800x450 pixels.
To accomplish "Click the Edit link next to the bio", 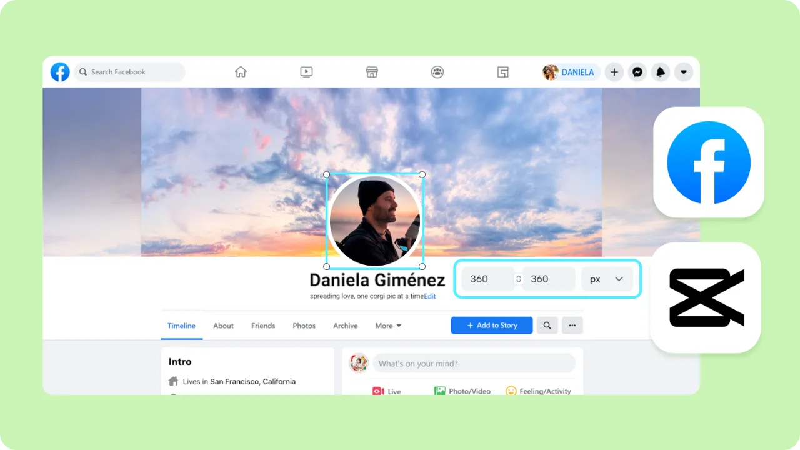I will coord(429,296).
